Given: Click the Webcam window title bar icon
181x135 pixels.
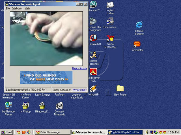Looking at the screenshot, I should pos(7,4).
